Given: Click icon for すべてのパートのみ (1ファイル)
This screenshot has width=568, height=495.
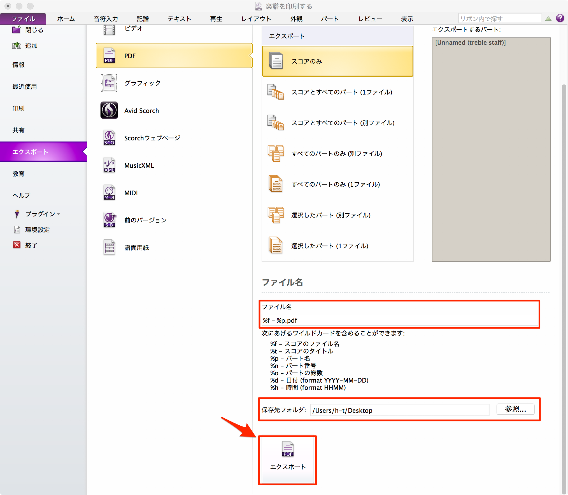Looking at the screenshot, I should point(276,184).
